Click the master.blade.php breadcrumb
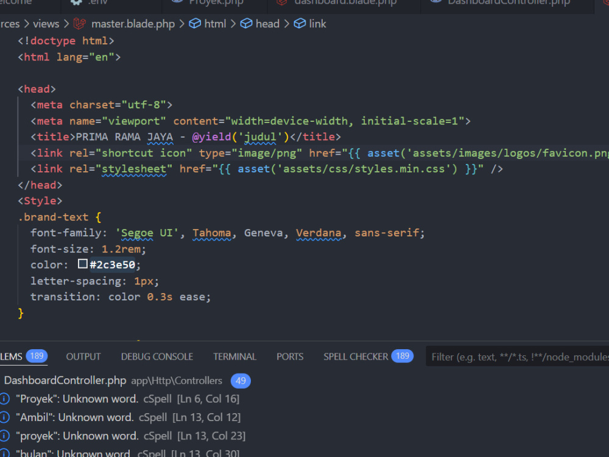 click(x=133, y=24)
